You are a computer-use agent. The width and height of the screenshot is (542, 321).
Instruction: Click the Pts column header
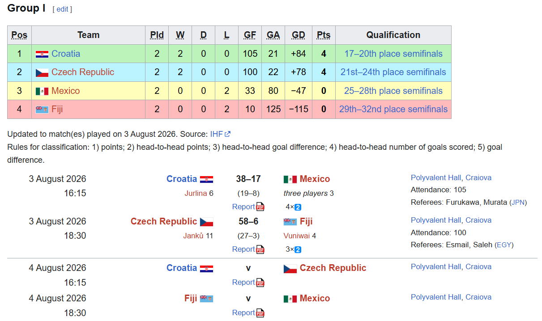pyautogui.click(x=324, y=35)
